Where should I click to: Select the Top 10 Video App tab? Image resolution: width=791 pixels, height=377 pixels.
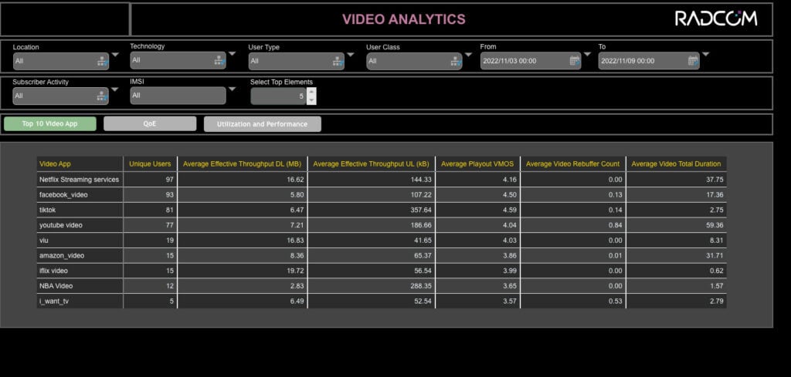coord(50,124)
